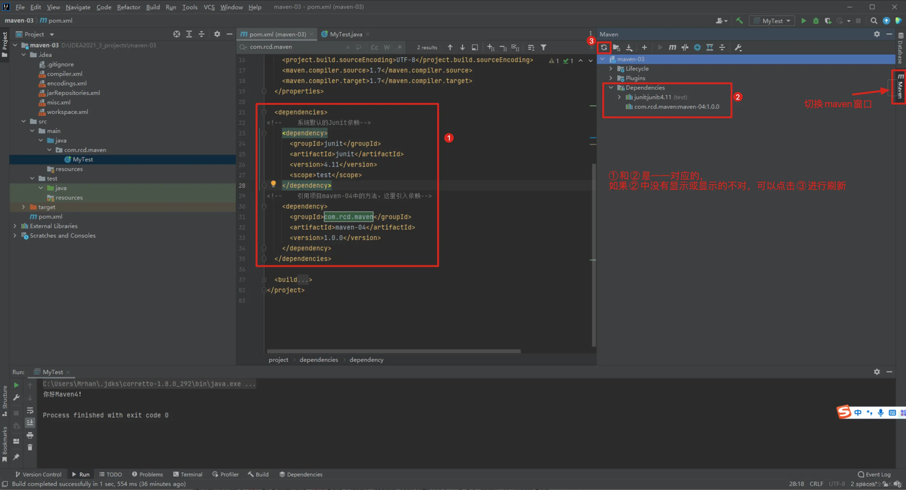Click the Build project hammer icon
This screenshot has width=906, height=490.
(739, 21)
